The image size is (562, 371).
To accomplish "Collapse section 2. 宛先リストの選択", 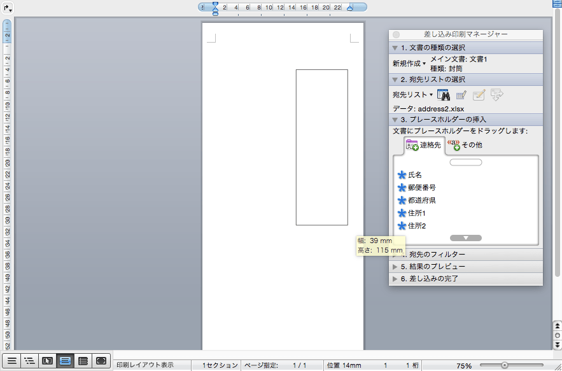I will [395, 80].
